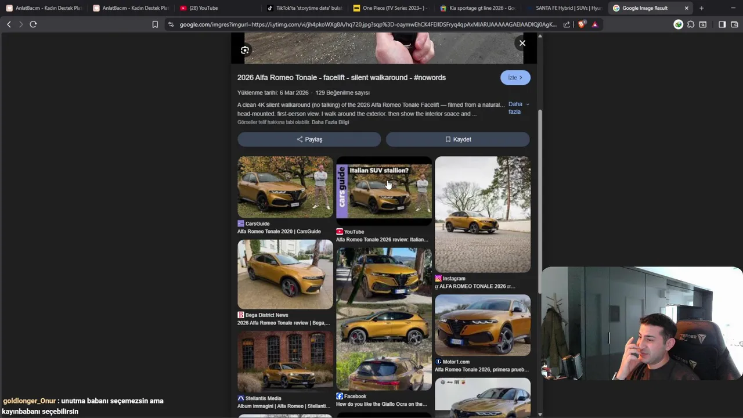Open a new tab with the plus icon
Image resolution: width=743 pixels, height=418 pixels.
click(701, 8)
